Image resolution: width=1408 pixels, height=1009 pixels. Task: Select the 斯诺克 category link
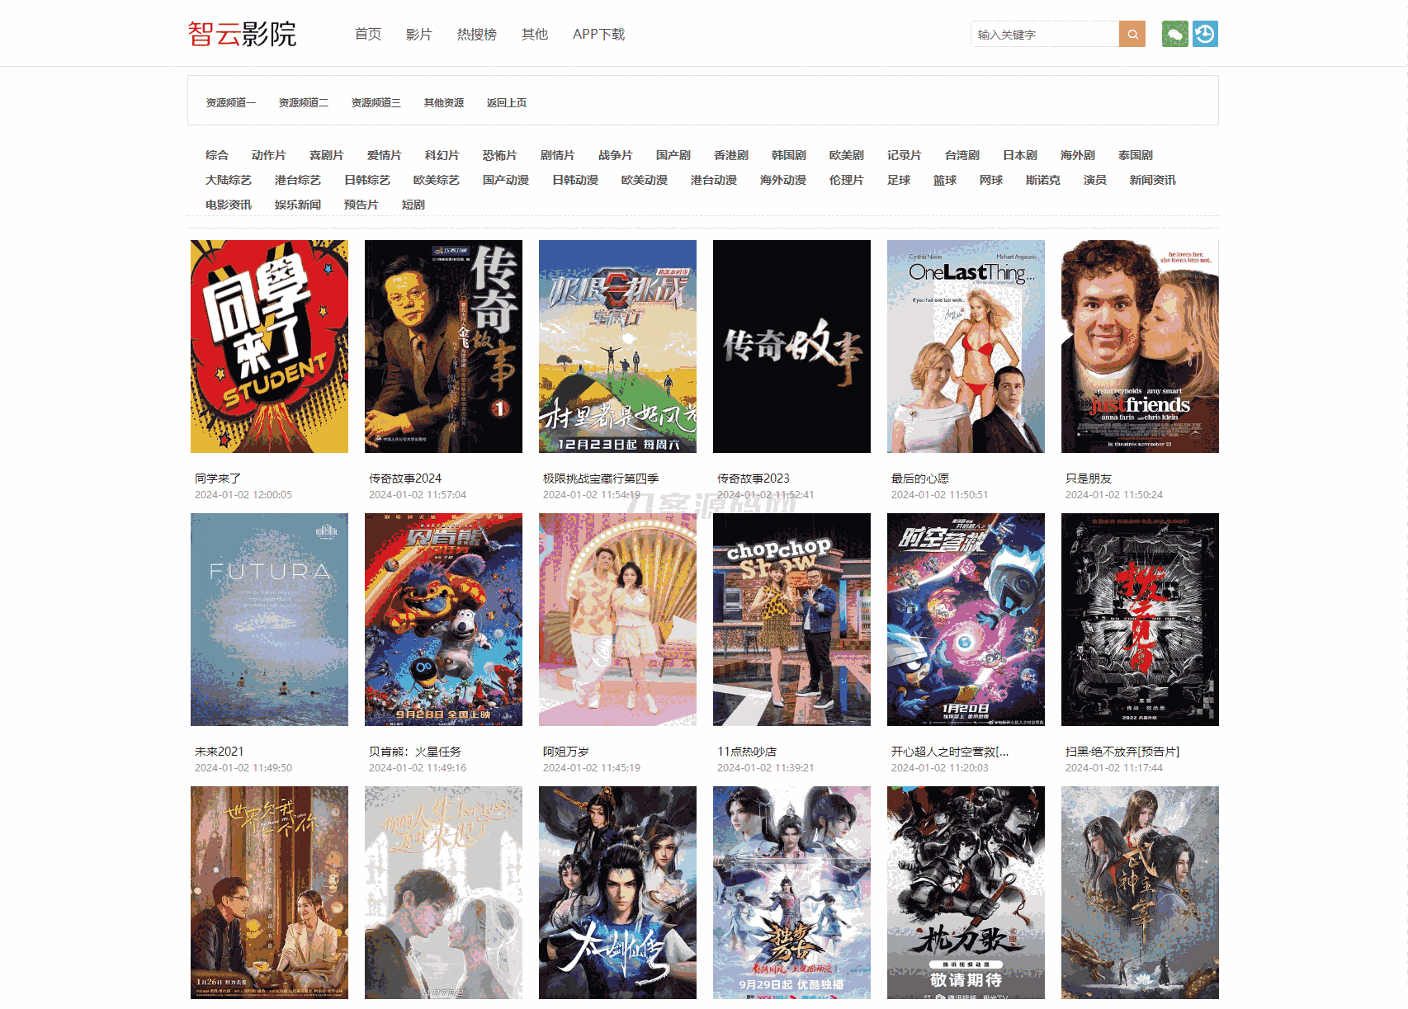(x=1043, y=180)
